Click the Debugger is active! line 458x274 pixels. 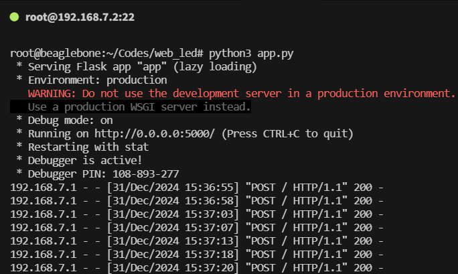click(85, 160)
